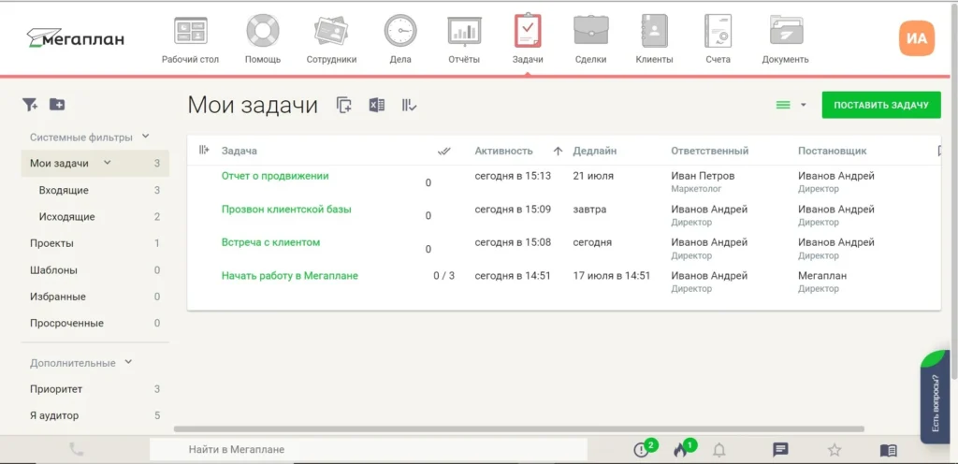Click the Мегаплан logo
This screenshot has width=958, height=464.
[x=75, y=38]
